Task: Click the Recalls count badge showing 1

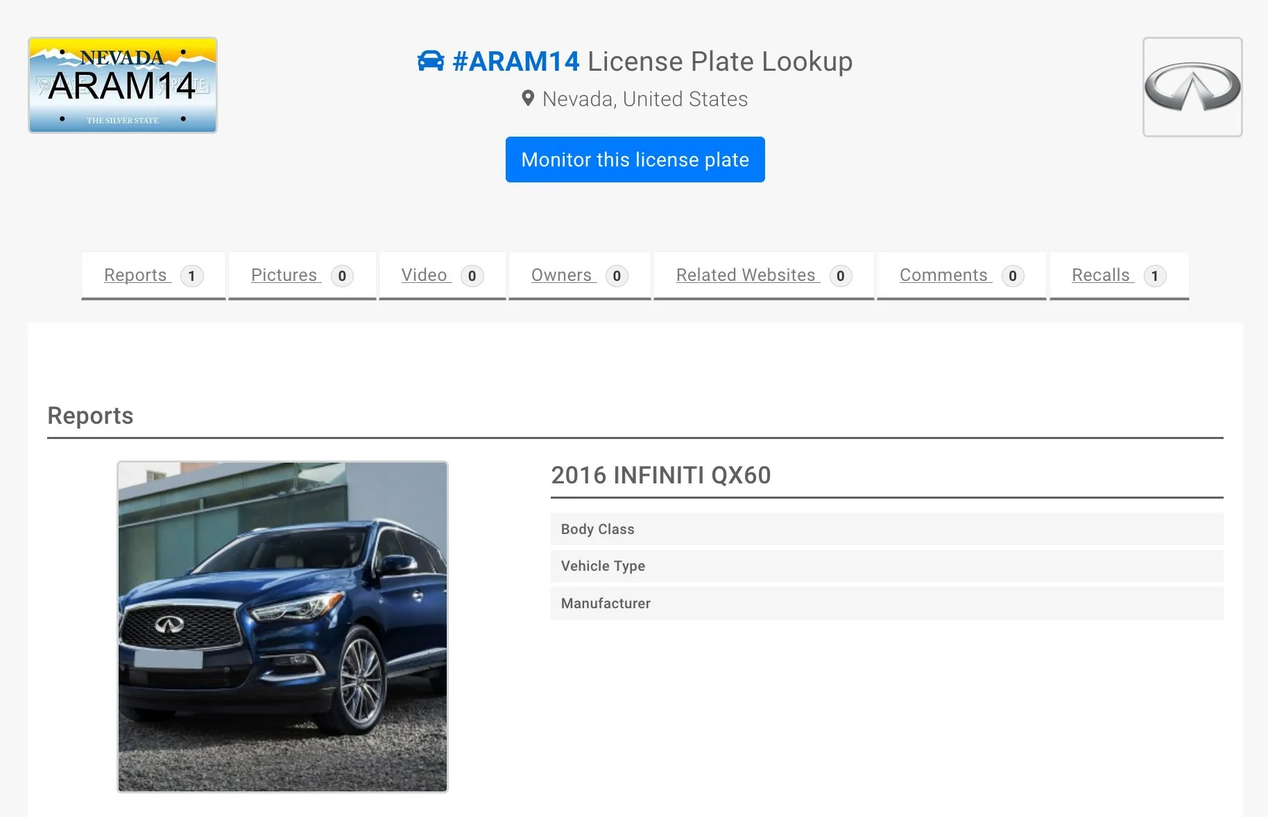Action: coord(1155,276)
